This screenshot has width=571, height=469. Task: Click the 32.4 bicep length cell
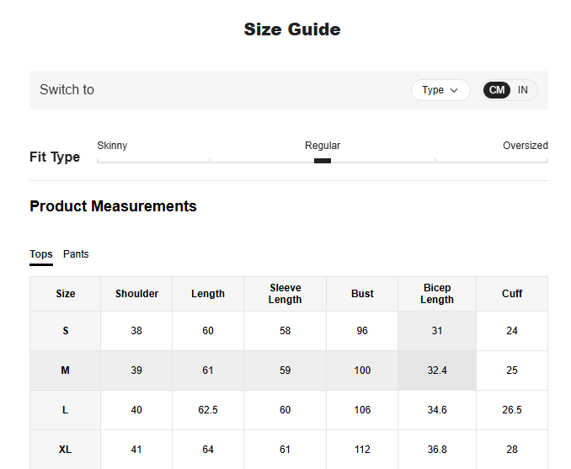click(x=437, y=370)
